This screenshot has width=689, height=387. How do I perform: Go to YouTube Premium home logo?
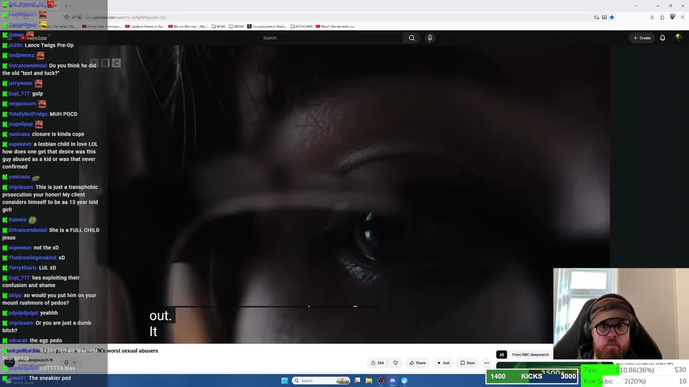click(34, 38)
